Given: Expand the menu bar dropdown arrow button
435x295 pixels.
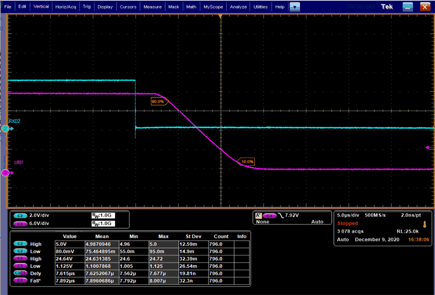Looking at the screenshot, I should click(295, 7).
